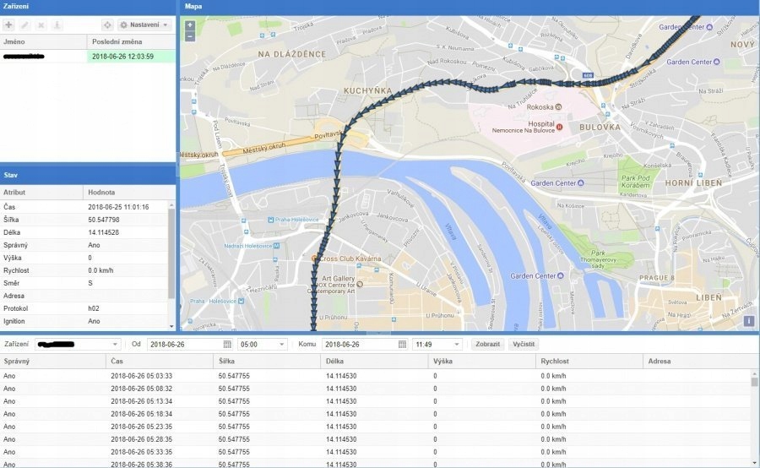Sort report by Délka column header
Screen dimensions: 760x468
(374, 362)
